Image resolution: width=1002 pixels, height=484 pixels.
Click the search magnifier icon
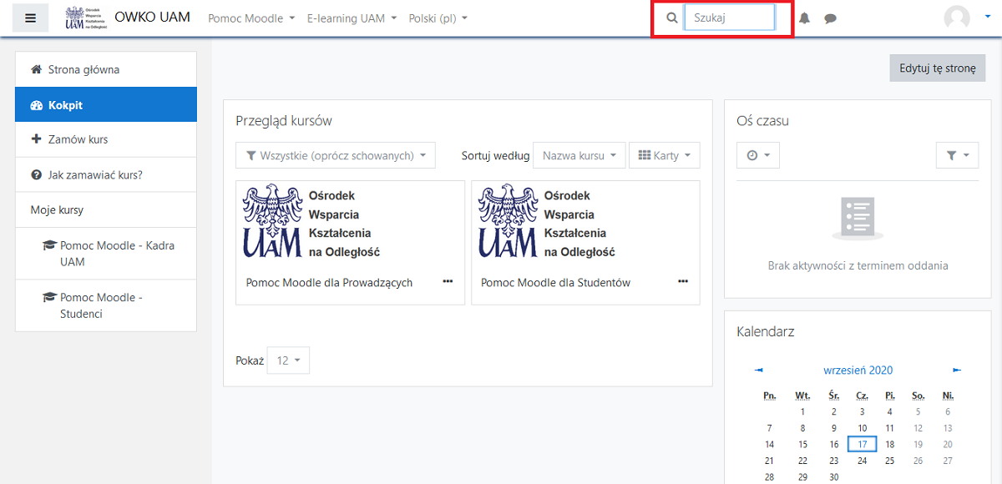[x=672, y=18]
